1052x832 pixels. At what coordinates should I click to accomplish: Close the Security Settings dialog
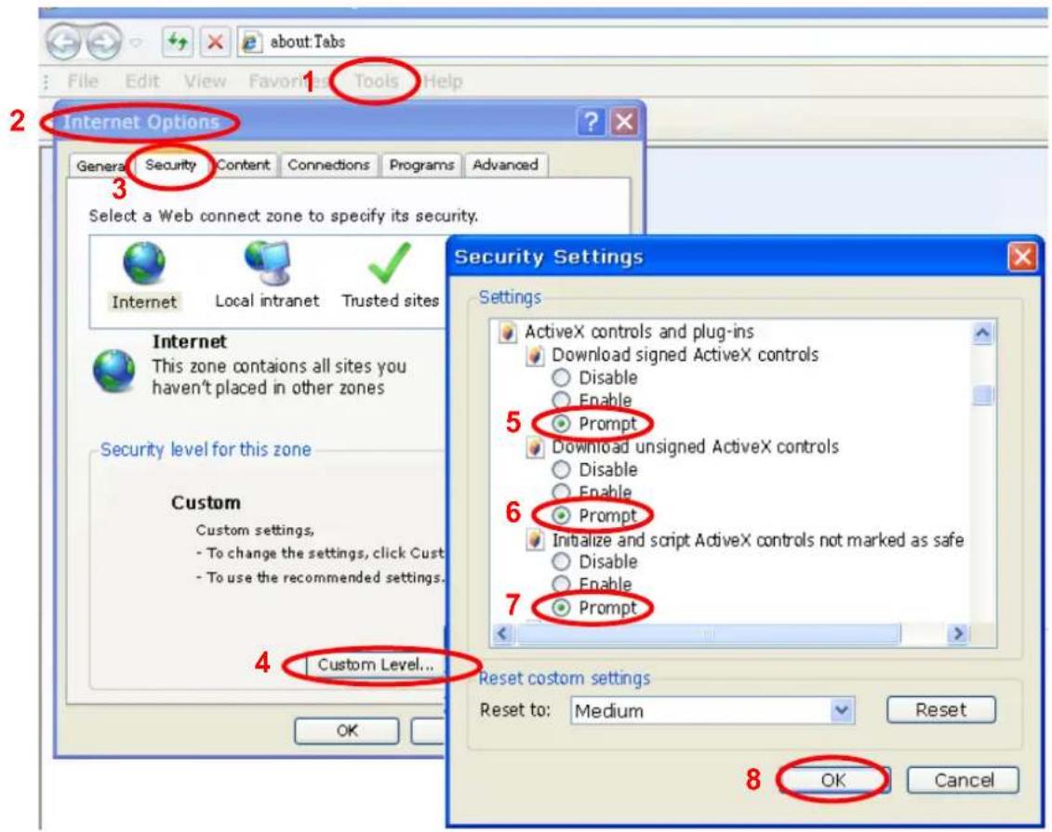[1022, 257]
